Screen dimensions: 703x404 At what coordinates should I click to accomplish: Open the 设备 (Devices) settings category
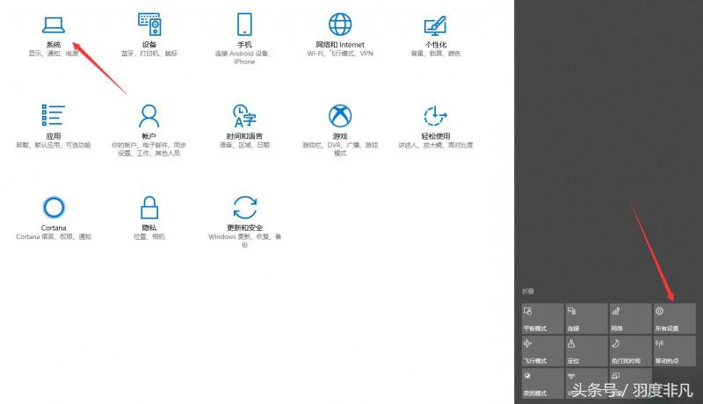pyautogui.click(x=149, y=36)
